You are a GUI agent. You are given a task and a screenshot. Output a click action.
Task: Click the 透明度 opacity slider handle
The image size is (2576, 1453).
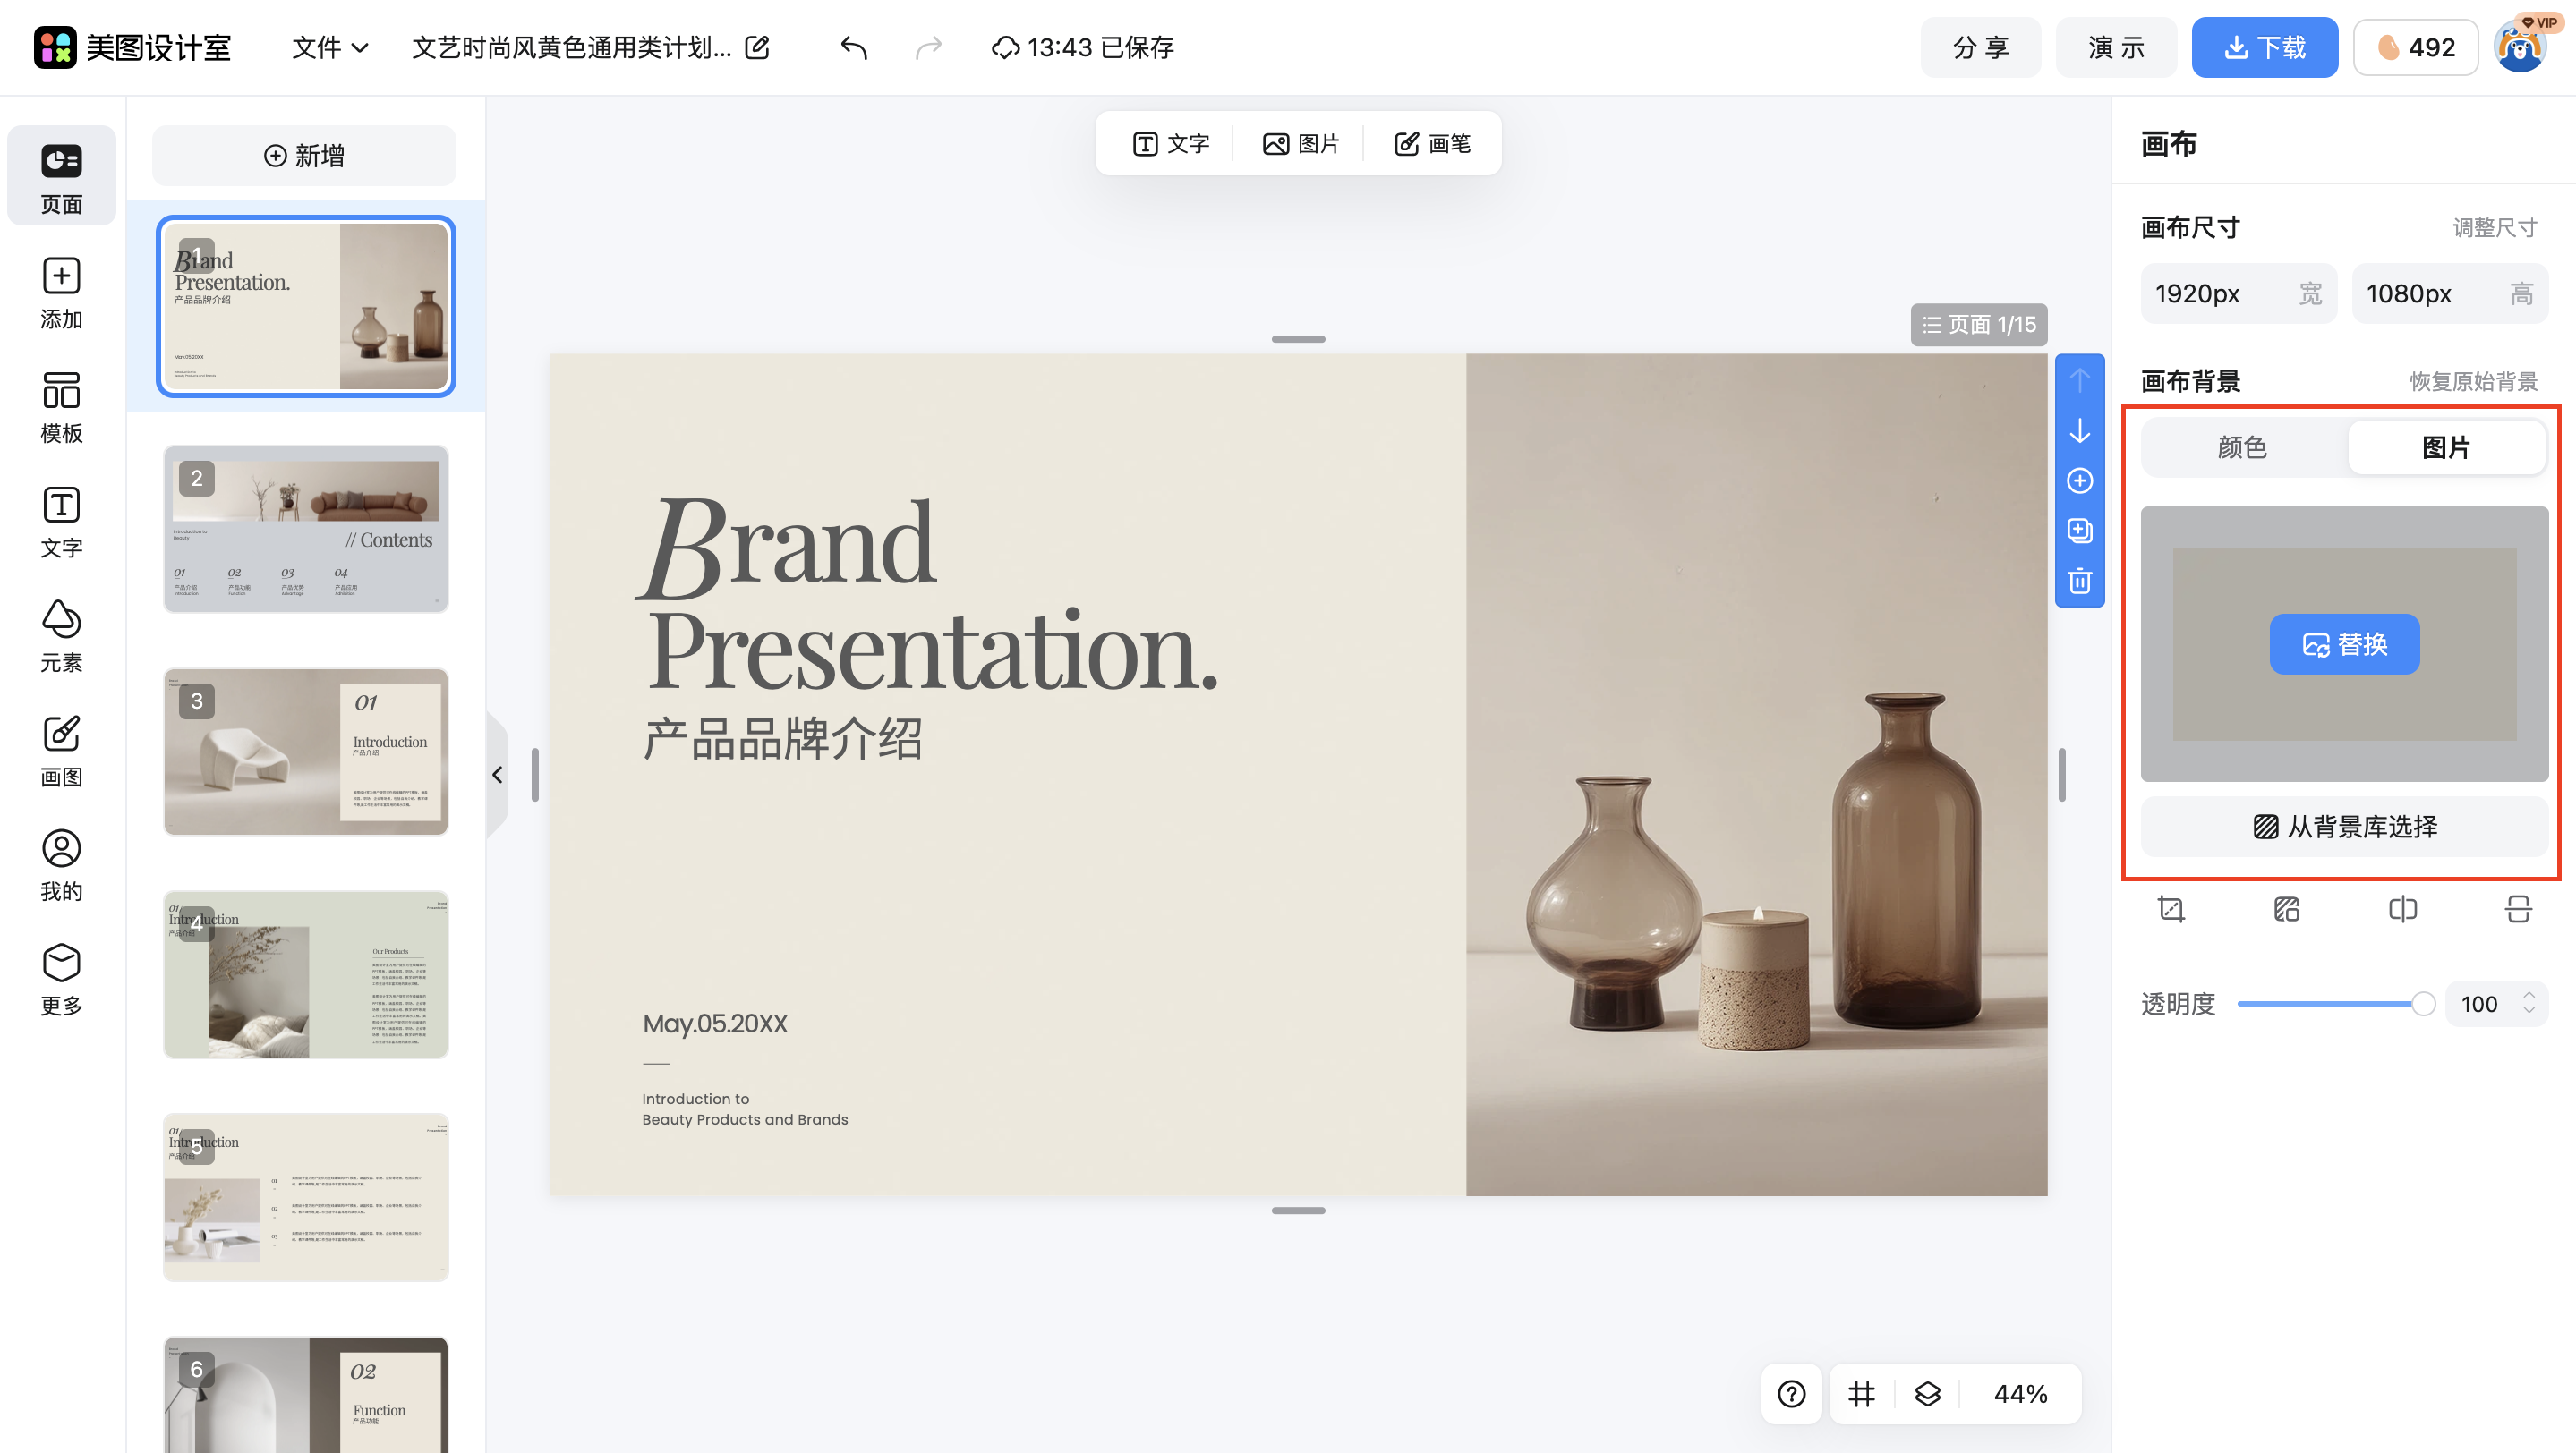[2422, 1003]
